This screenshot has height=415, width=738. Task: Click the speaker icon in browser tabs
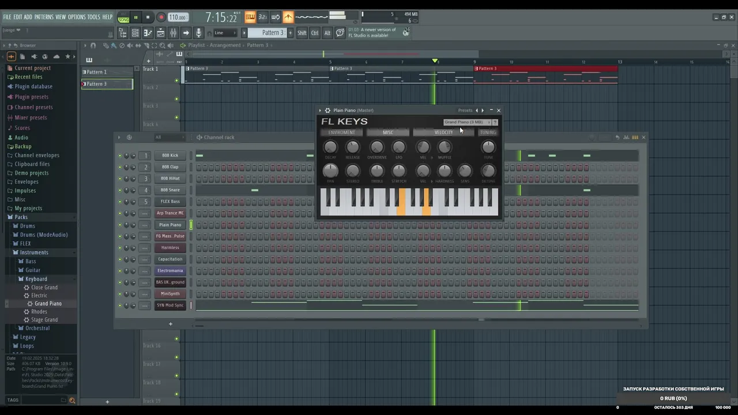[33, 56]
